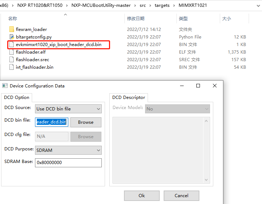Select bltargetconfig.py file name
Screen dimensions: 262x204
[x=34, y=37]
